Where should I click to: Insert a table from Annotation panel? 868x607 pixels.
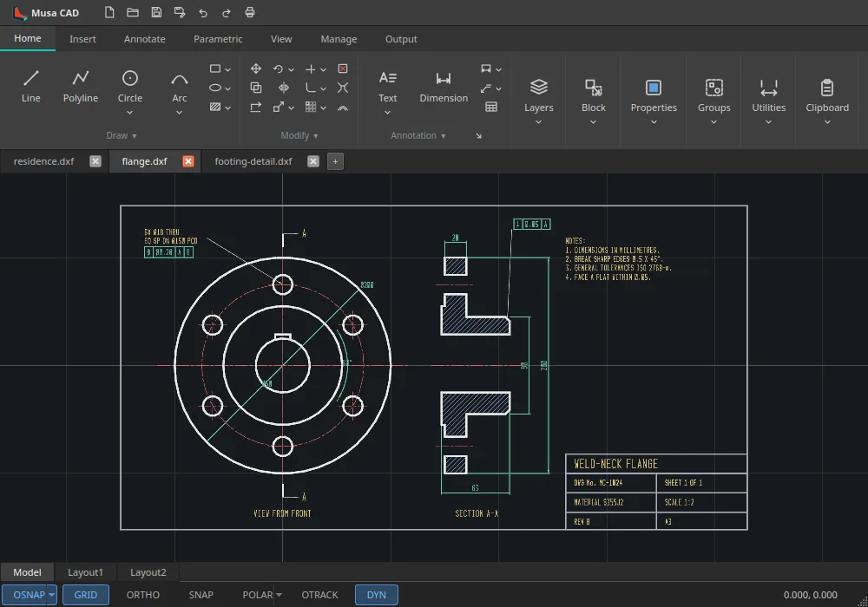click(491, 107)
